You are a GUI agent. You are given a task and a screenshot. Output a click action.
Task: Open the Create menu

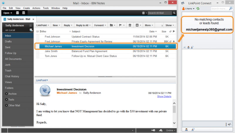[26, 8]
